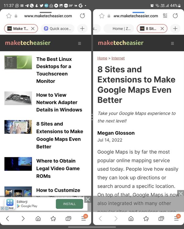Screen dimensions: 184x229
Task: Go to home page in left window
Action: (38, 219)
